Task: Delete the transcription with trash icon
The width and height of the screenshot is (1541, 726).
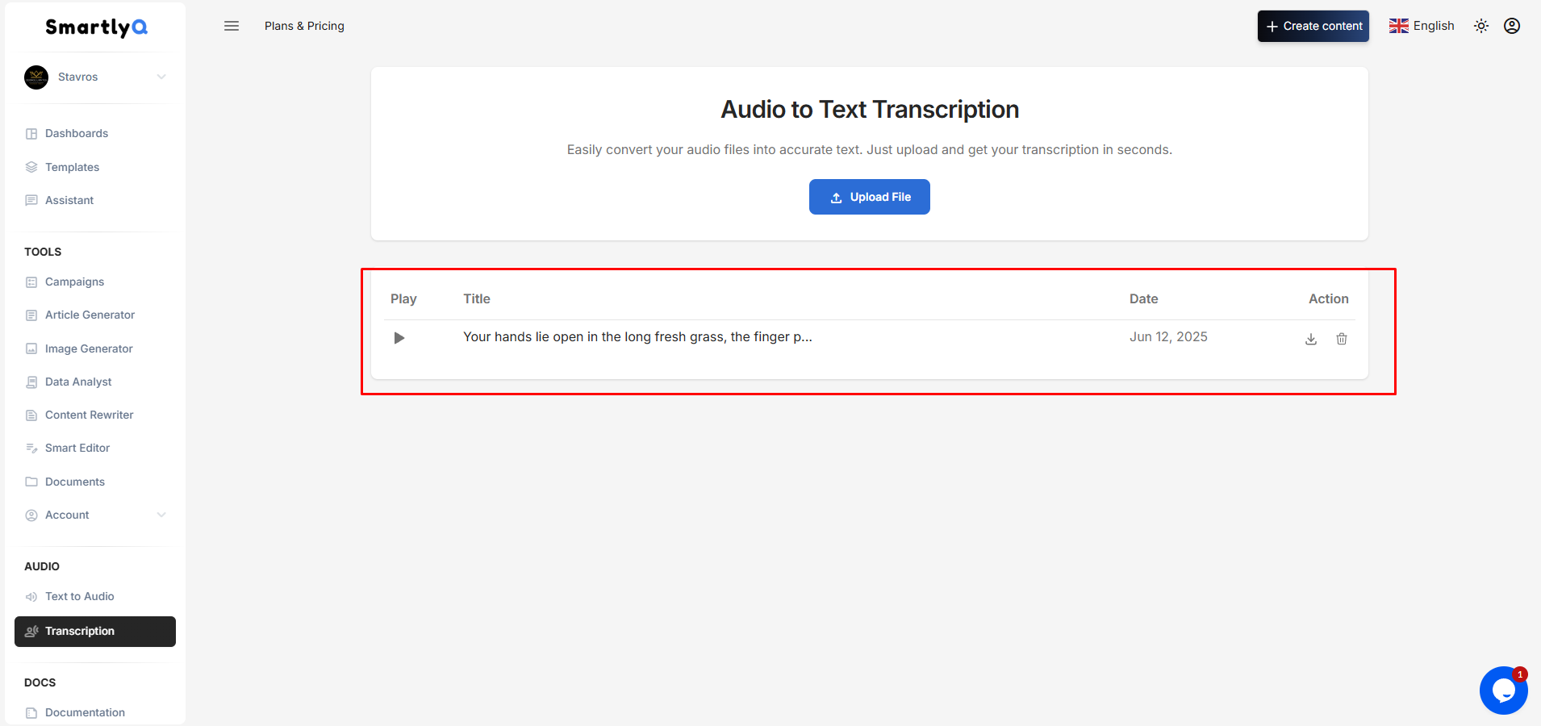Action: [x=1342, y=339]
